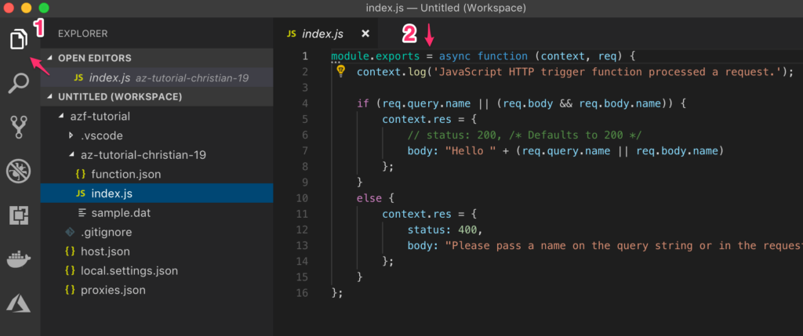The height and width of the screenshot is (336, 803).
Task: Collapse the Untitled (Workspace) section
Action: (x=52, y=97)
